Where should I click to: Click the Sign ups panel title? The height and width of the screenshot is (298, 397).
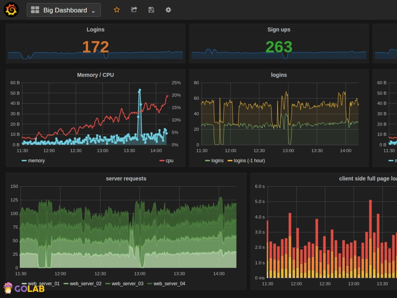pos(278,29)
